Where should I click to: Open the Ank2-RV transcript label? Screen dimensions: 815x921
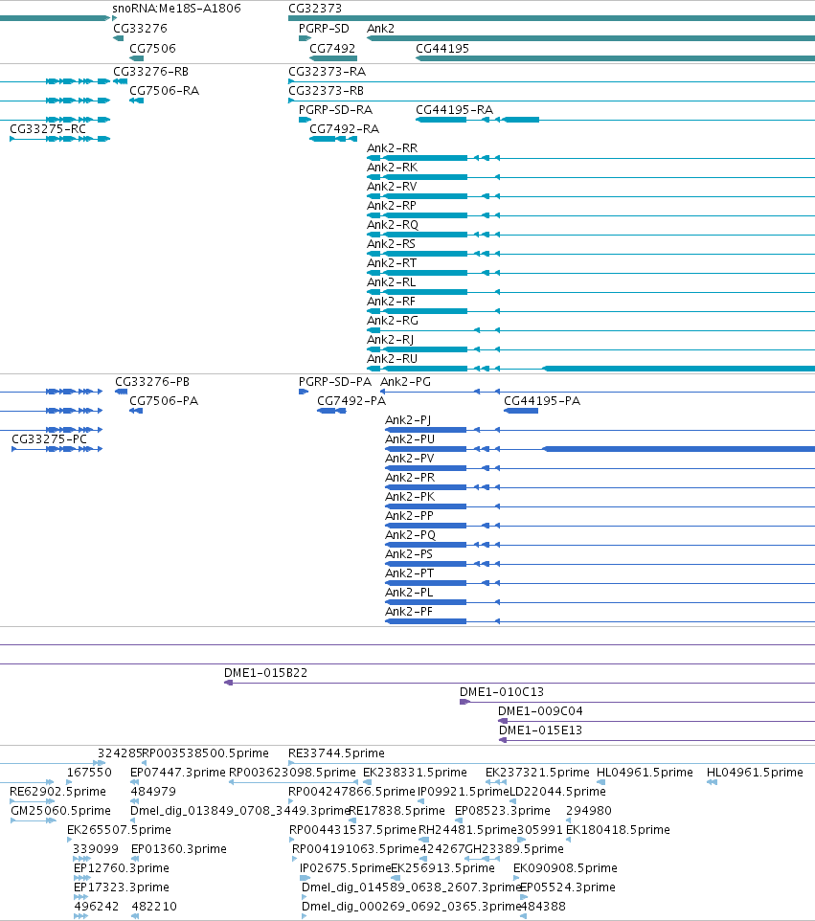pyautogui.click(x=392, y=186)
